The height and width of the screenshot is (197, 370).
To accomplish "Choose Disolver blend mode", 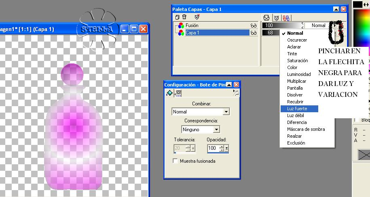I will pos(295,95).
